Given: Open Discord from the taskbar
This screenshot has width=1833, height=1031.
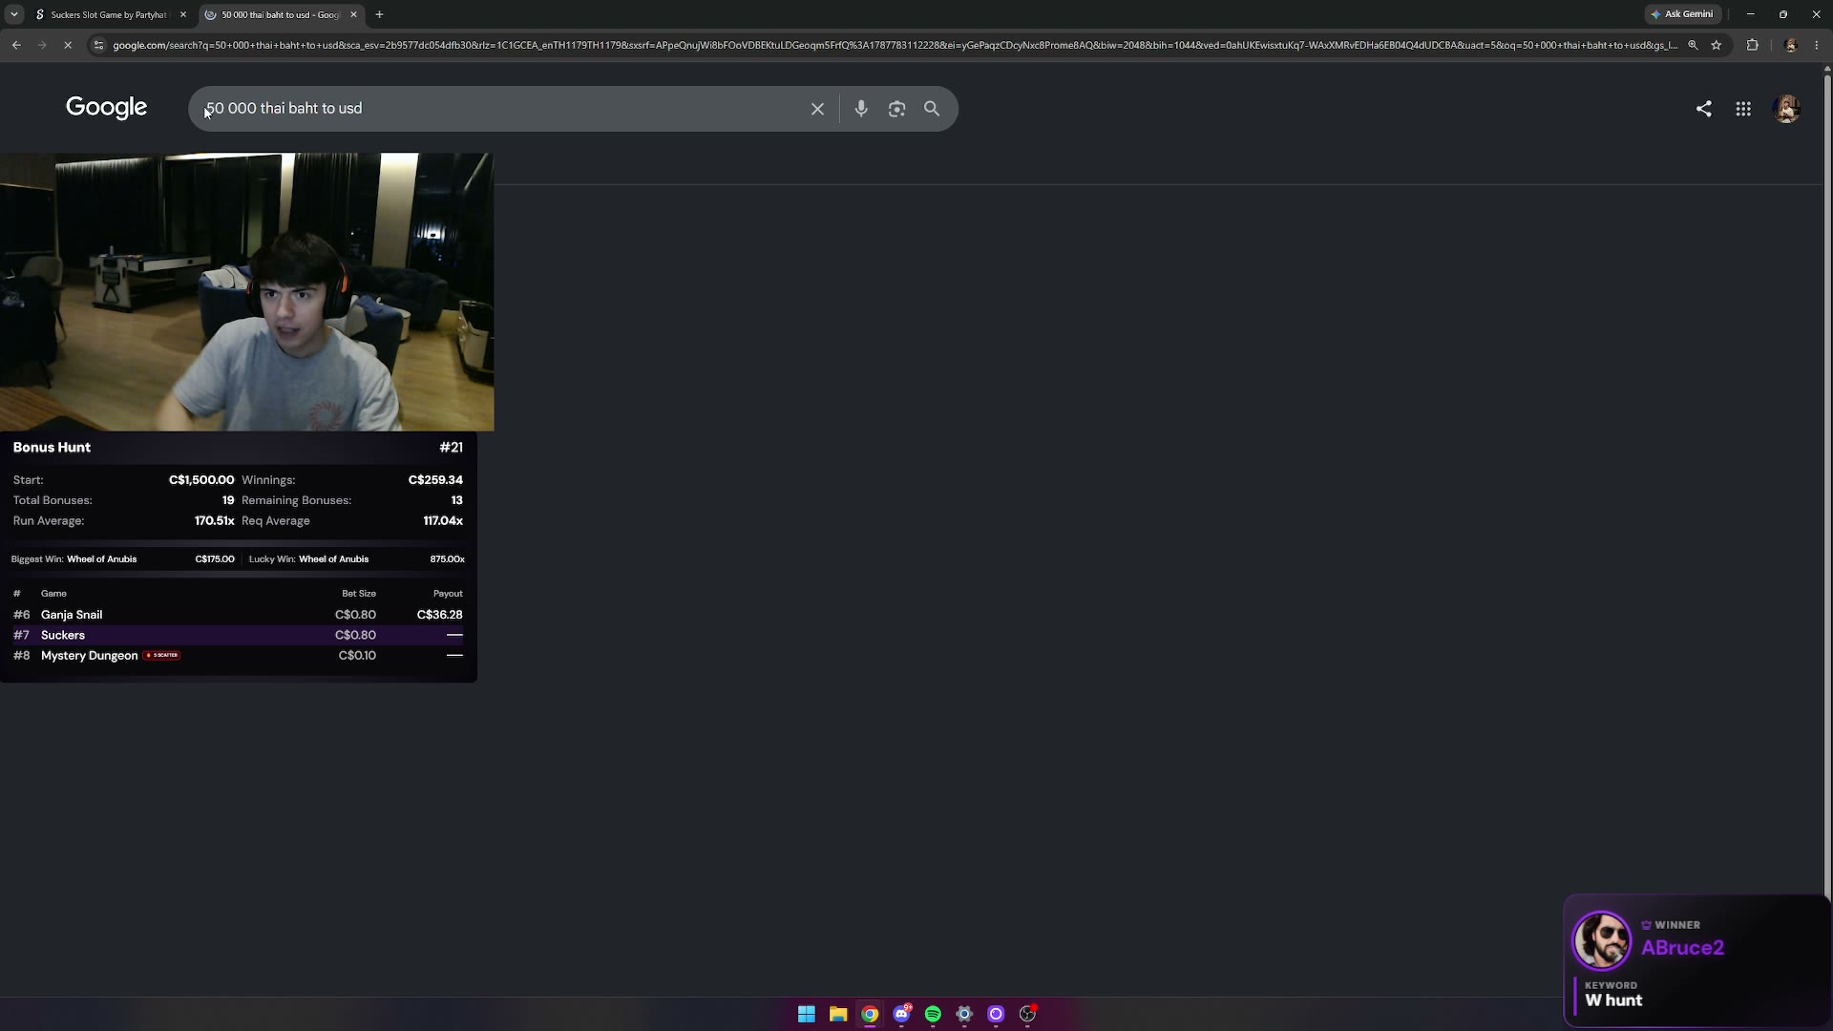Looking at the screenshot, I should coord(902,1014).
